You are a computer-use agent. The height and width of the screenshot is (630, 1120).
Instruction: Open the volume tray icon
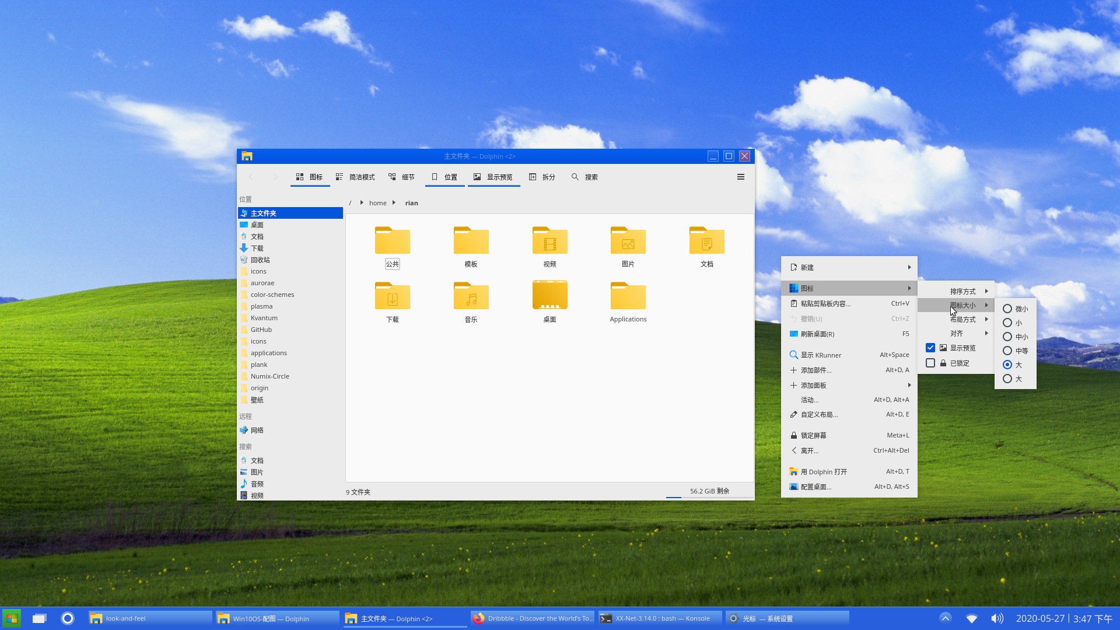pos(997,618)
